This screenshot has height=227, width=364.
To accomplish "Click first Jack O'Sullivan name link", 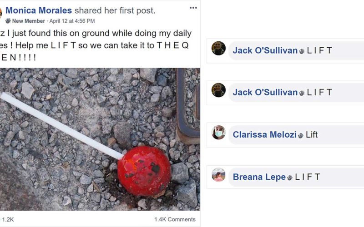I will pyautogui.click(x=265, y=50).
